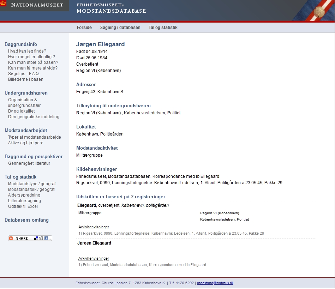Open Søgning i databasen menu item
This screenshot has width=335, height=289.
(x=120, y=27)
